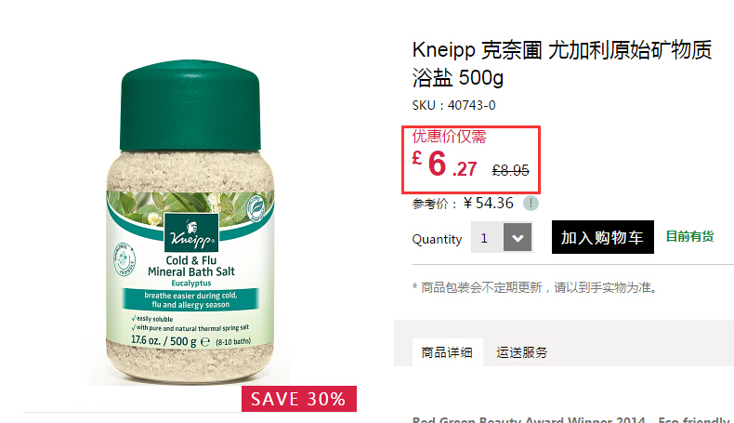Click the 参考价 ¥54.36 reference price
734x423 pixels.
click(463, 204)
